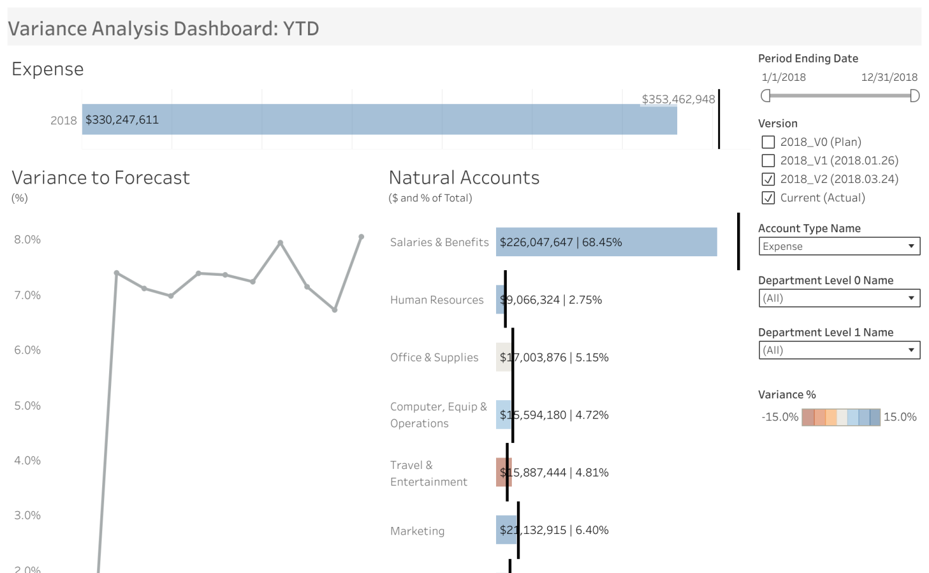The width and height of the screenshot is (929, 573).
Task: Select the Office & Supplies bar
Action: (504, 357)
